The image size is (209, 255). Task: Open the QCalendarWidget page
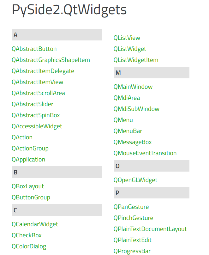[35, 224]
